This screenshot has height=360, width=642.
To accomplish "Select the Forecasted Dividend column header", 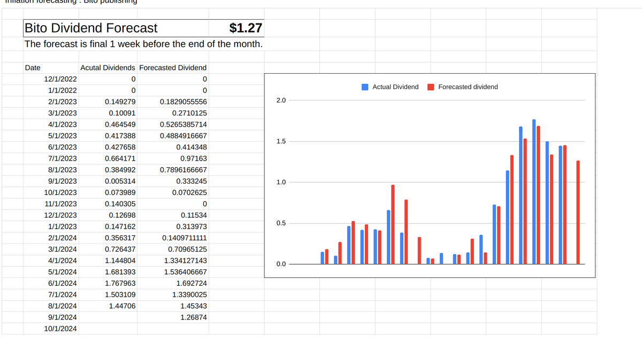I will point(173,68).
